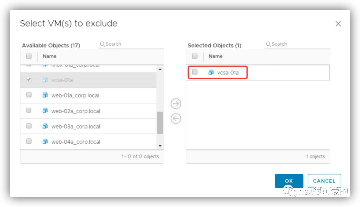
Task: Check the web-03a_corp.local checkbox
Action: pos(29,126)
